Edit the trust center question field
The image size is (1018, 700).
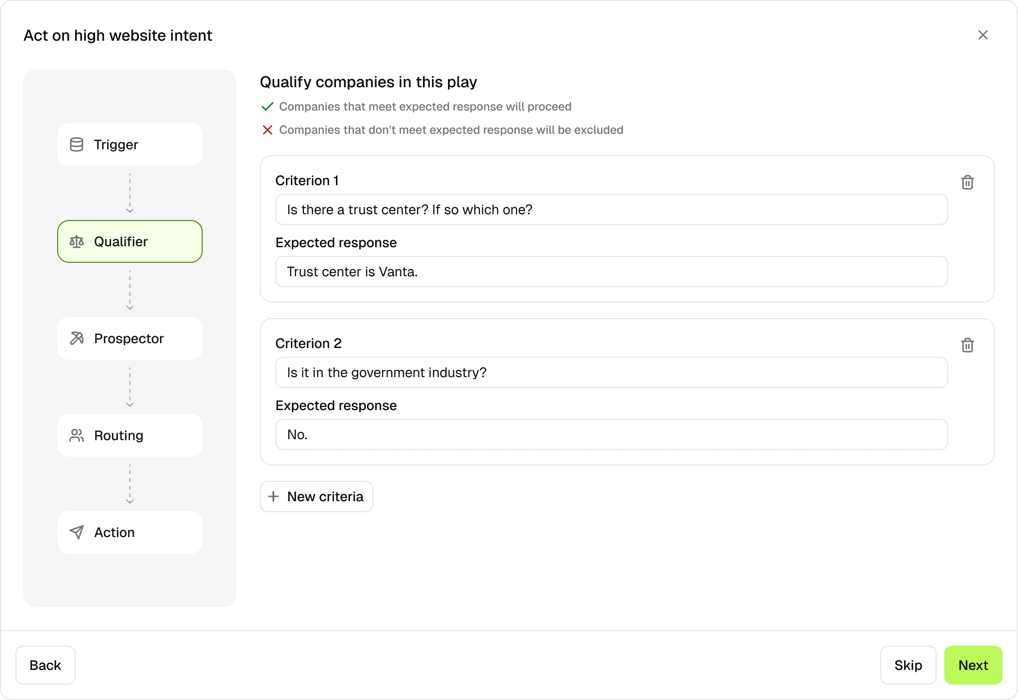(x=611, y=209)
